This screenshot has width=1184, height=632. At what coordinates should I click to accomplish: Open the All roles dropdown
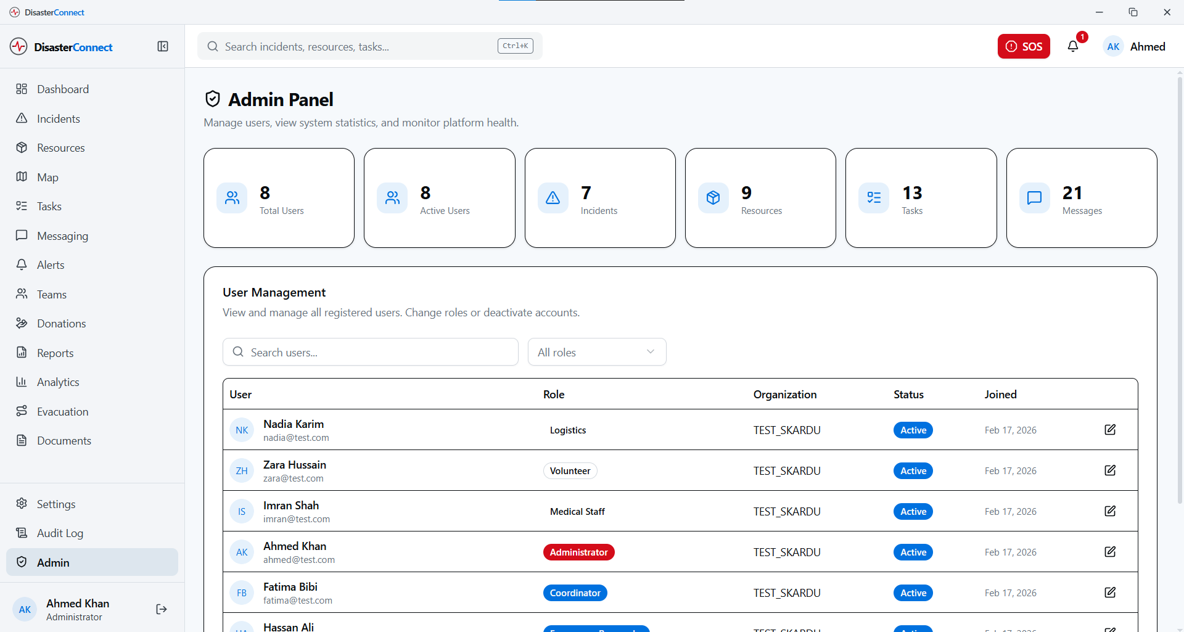[x=596, y=351]
